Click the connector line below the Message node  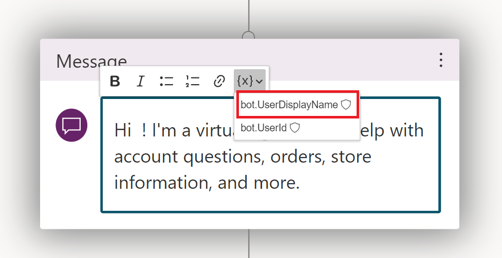click(x=249, y=244)
